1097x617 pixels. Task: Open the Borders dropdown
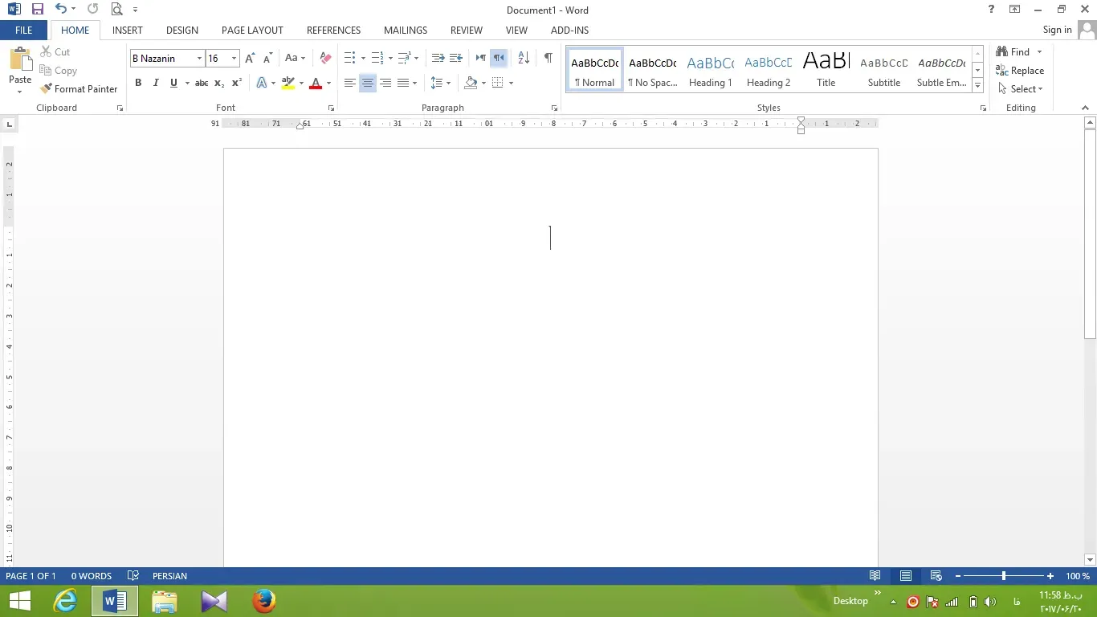point(511,83)
